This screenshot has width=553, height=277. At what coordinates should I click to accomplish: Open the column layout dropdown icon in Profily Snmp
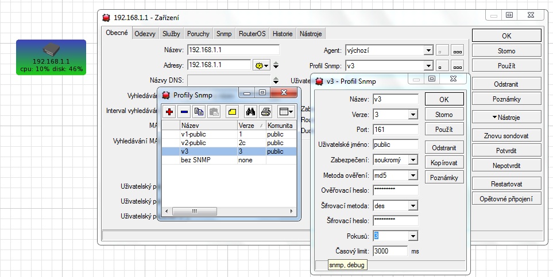point(285,112)
